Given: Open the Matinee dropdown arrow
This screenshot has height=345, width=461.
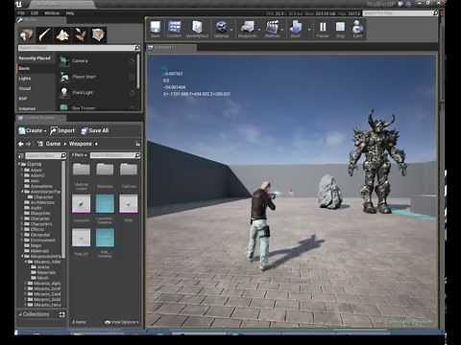Looking at the screenshot, I should pyautogui.click(x=282, y=30).
